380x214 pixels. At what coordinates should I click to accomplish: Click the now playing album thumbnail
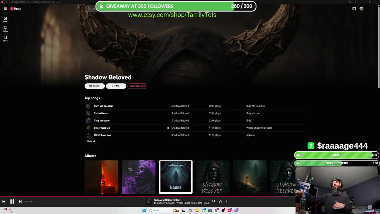pos(149,202)
